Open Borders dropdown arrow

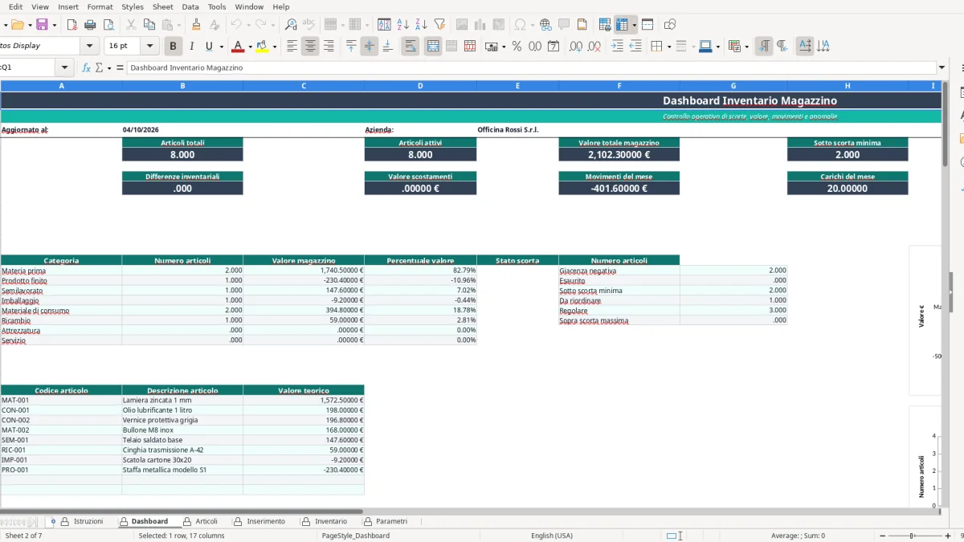(669, 47)
